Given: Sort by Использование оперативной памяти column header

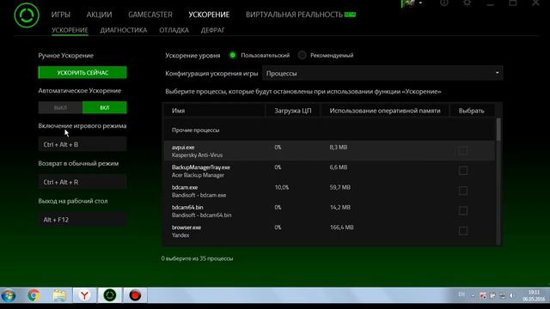Looking at the screenshot, I should tap(385, 111).
